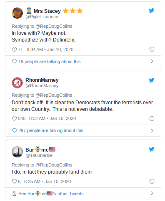Viewport: 165px width, 201px height.
Task: Open info icon on RhonnMarney tweet
Action: (152, 118)
